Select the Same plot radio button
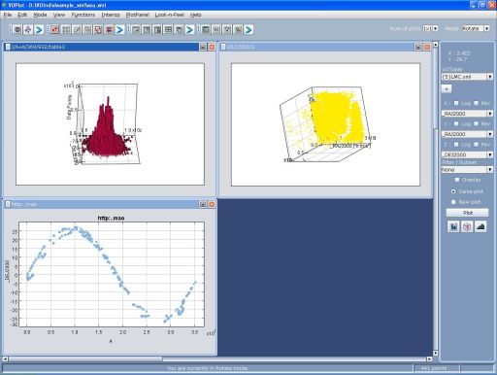Screen dimensions: 497x375 point(453,191)
